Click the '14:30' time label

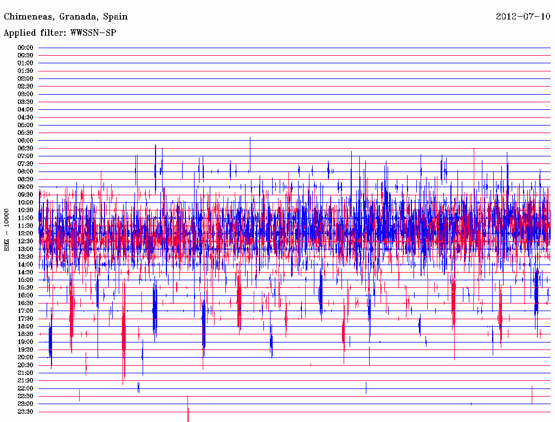pyautogui.click(x=25, y=272)
